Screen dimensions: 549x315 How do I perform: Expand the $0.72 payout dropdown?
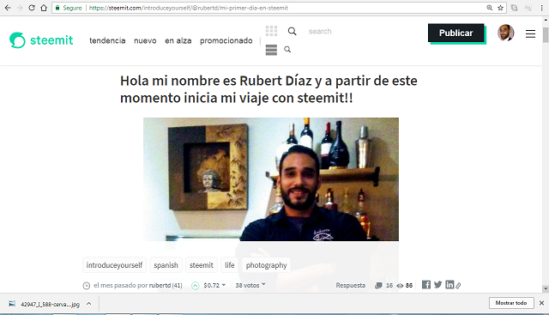[x=214, y=285]
